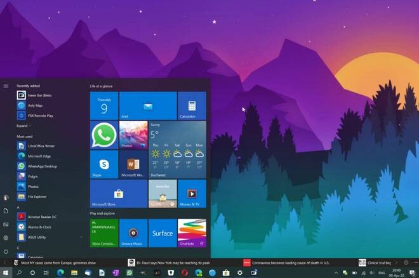Expand the ASUS Utility folder
The height and width of the screenshot is (278, 419).
coord(82,237)
